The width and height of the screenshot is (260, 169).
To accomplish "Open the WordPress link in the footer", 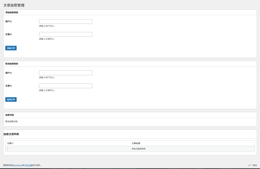I will [x=18, y=165].
